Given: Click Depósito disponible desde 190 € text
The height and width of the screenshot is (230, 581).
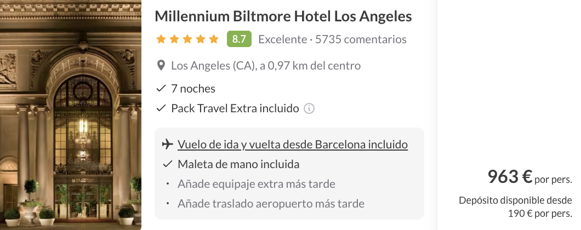Looking at the screenshot, I should (x=515, y=206).
